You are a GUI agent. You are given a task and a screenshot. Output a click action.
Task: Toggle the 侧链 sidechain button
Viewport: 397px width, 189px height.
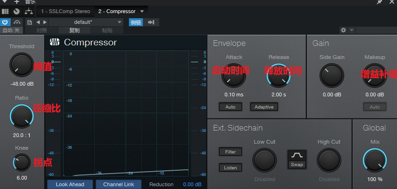pyautogui.click(x=136, y=22)
